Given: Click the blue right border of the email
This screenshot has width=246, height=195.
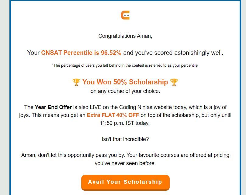Looking at the screenshot, I should 240,97.
